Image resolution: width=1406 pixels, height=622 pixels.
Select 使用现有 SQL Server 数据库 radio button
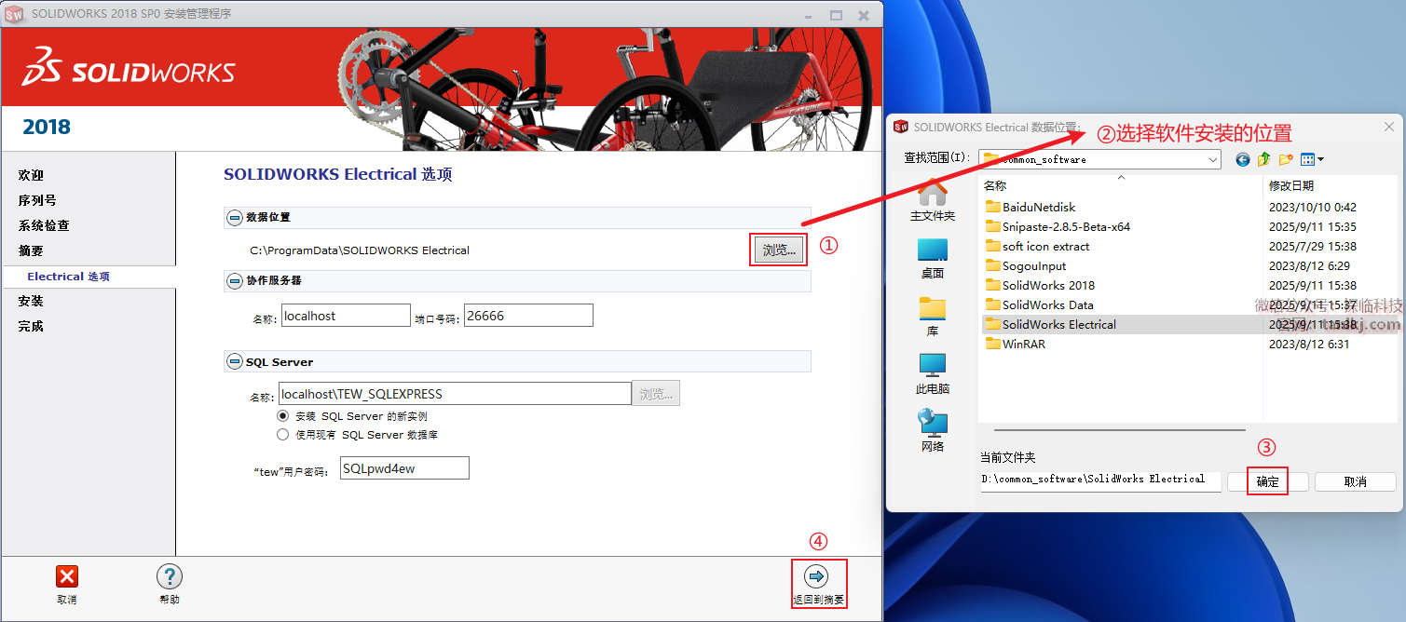pyautogui.click(x=283, y=434)
